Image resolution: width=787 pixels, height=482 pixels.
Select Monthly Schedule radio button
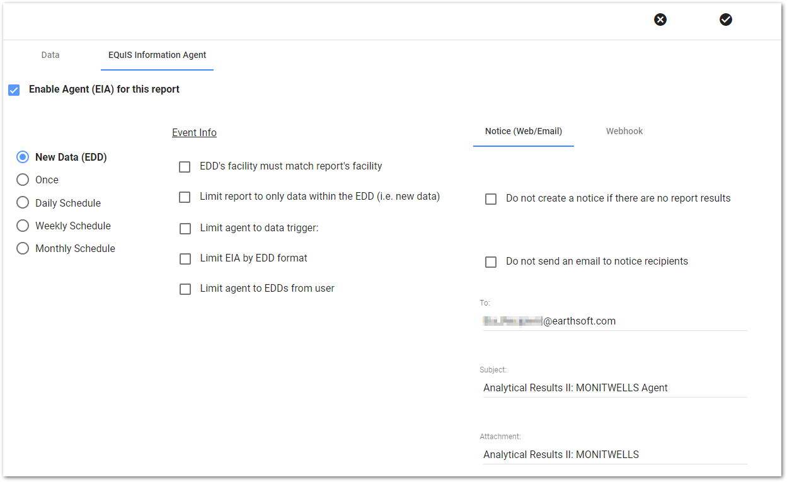(23, 248)
